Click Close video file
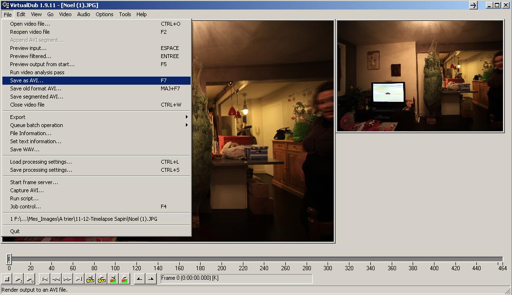This screenshot has width=512, height=295. [x=97, y=105]
